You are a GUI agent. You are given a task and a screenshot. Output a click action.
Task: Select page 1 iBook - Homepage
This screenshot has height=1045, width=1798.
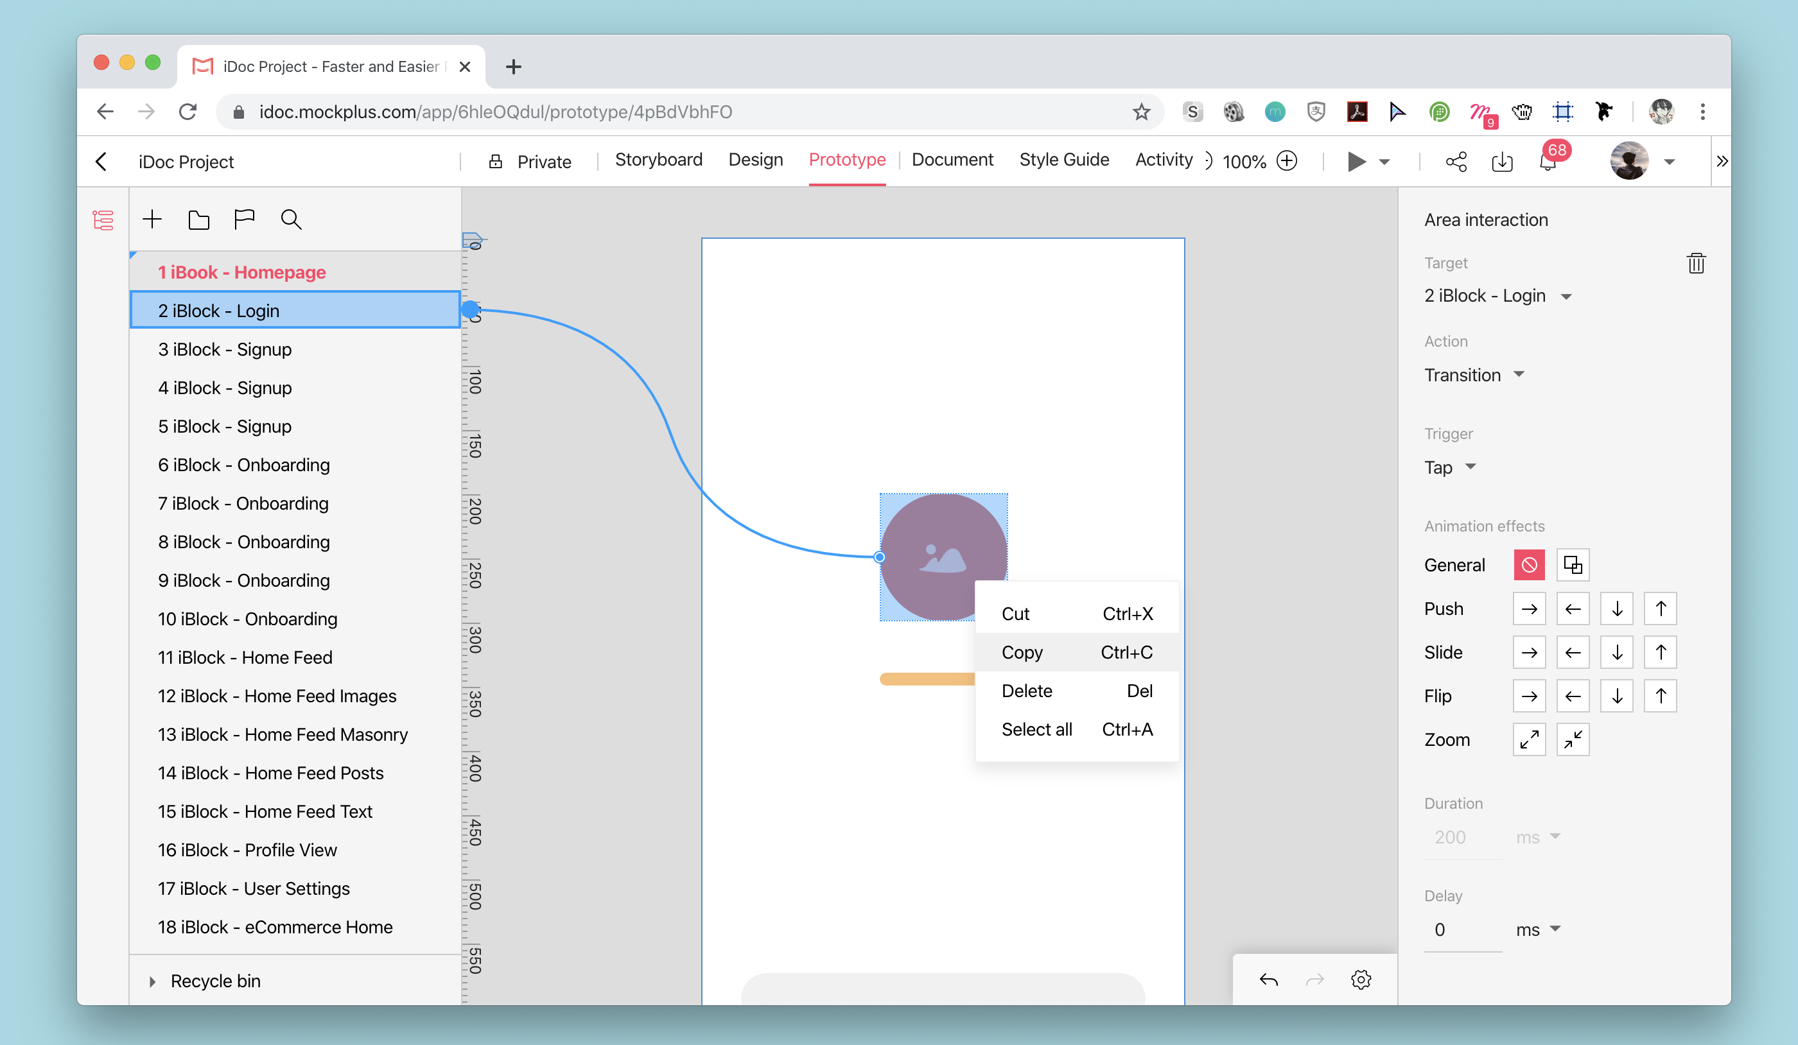(x=295, y=272)
